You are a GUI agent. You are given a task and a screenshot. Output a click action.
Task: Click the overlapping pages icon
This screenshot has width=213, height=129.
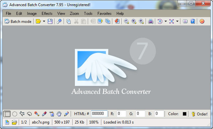(108, 21)
